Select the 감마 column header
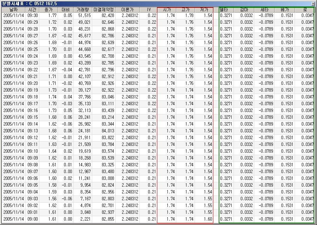 [244, 10]
